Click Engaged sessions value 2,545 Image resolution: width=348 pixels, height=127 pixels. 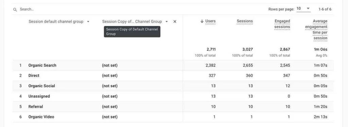tap(285, 65)
